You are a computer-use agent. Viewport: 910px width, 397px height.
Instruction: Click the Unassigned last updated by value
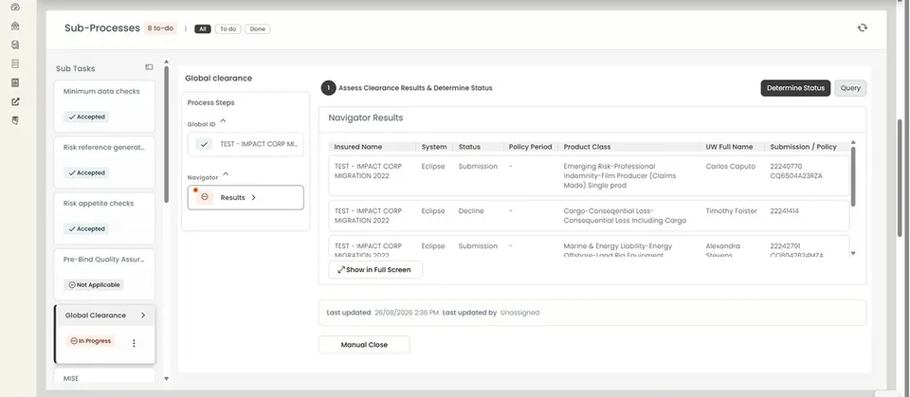click(x=520, y=313)
